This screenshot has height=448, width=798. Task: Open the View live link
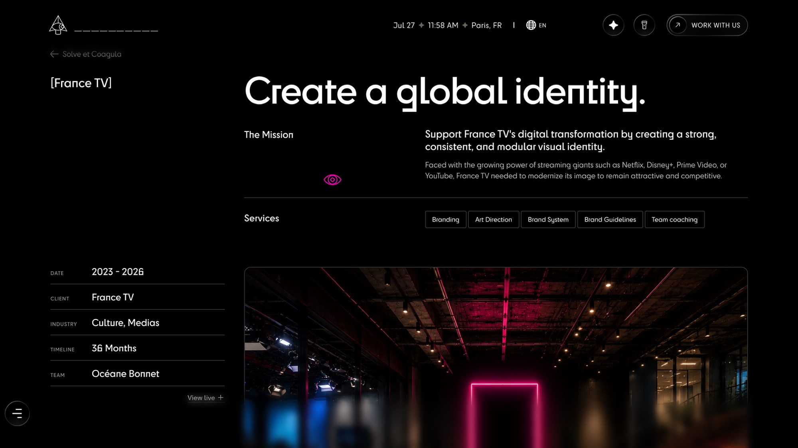pyautogui.click(x=205, y=398)
